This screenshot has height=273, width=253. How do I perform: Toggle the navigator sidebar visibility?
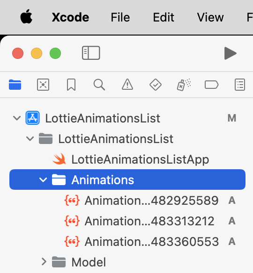click(x=91, y=53)
